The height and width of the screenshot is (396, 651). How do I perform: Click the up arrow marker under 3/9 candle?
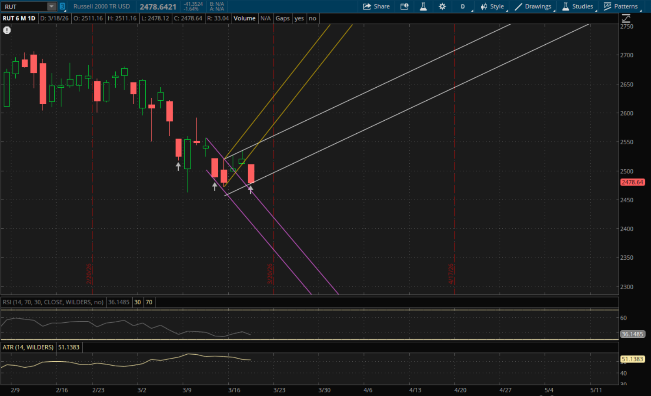point(178,166)
